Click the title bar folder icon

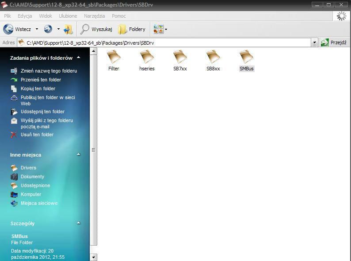(x=4, y=5)
